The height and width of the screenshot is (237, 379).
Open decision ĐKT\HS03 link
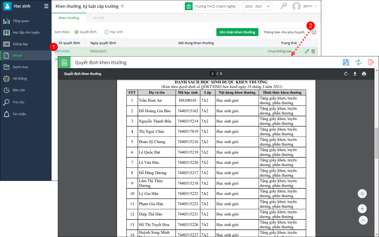point(62,51)
